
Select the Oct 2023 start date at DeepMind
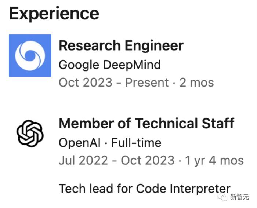pos(86,83)
